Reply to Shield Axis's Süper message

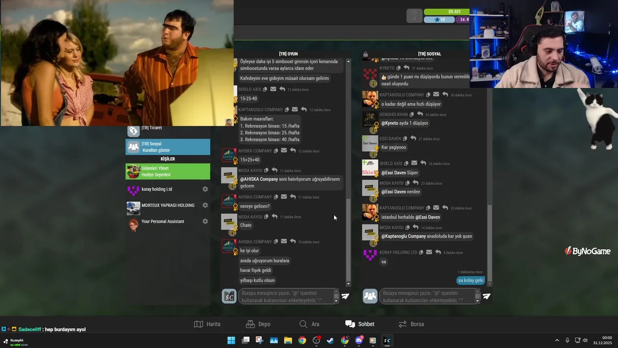pyautogui.click(x=423, y=163)
